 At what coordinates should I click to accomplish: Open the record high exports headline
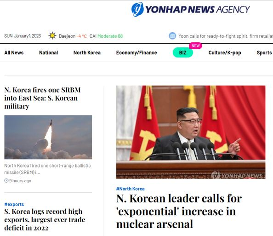click(45, 219)
